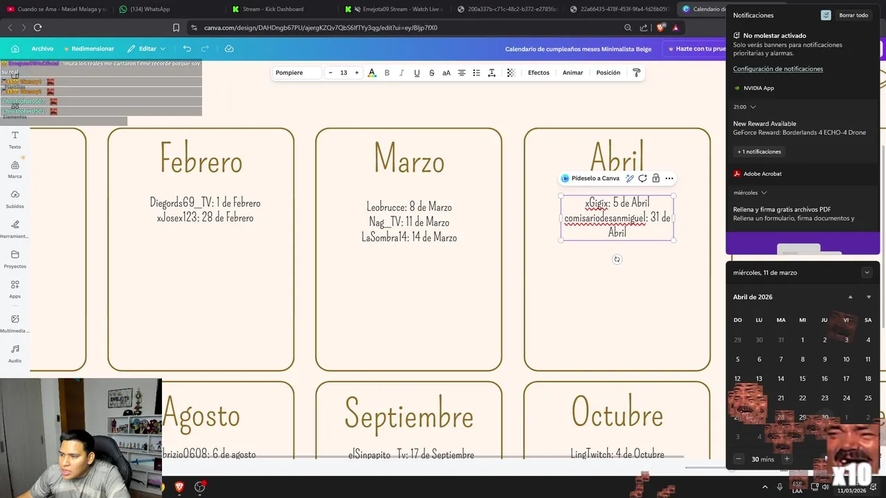The height and width of the screenshot is (498, 886).
Task: Check the cloud save status icon
Action: point(229,49)
